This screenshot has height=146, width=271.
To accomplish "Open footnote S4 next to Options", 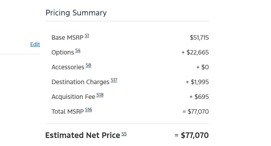I will tap(78, 50).
